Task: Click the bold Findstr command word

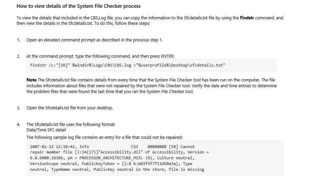Action: tap(247, 18)
